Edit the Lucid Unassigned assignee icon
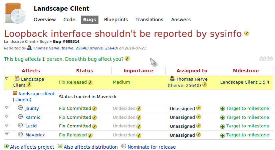275x150 pixels. coord(199,126)
